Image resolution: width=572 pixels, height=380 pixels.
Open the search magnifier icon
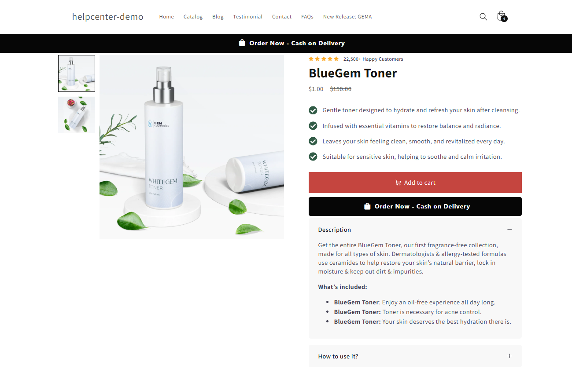point(483,17)
